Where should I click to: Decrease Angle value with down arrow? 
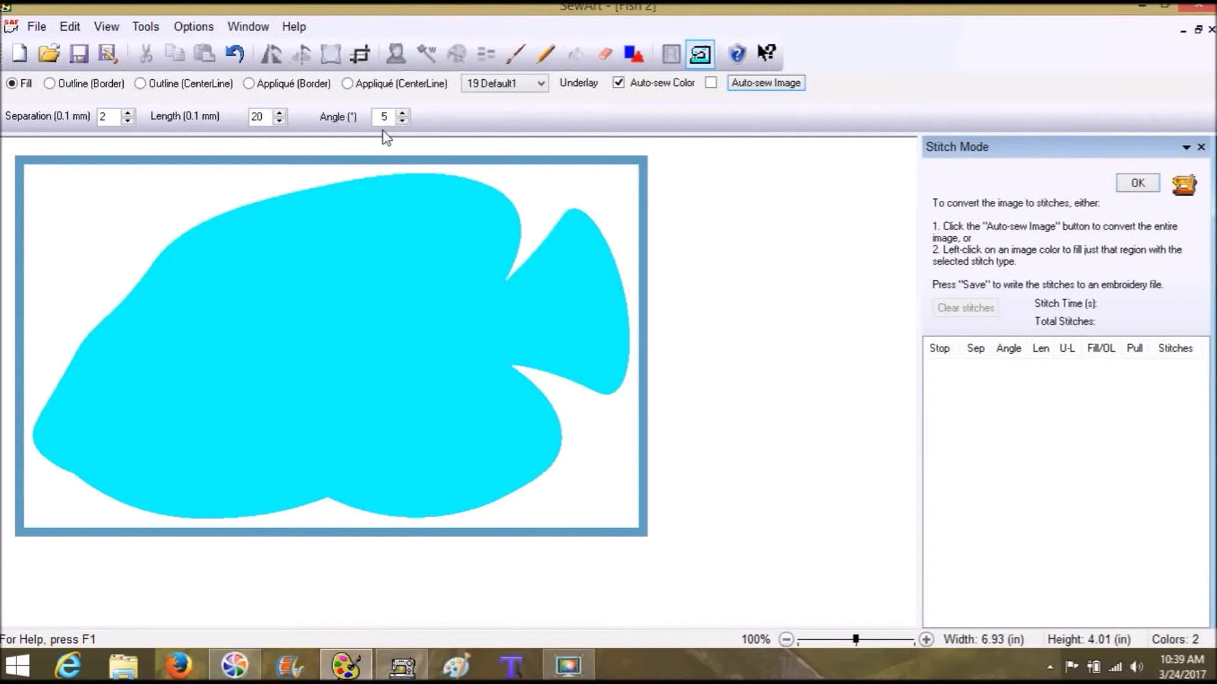pos(403,121)
